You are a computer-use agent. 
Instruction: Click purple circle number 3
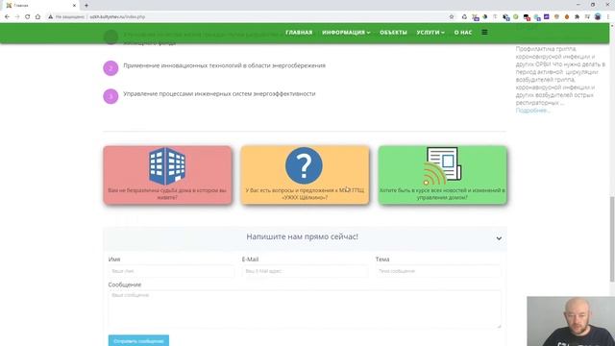111,96
